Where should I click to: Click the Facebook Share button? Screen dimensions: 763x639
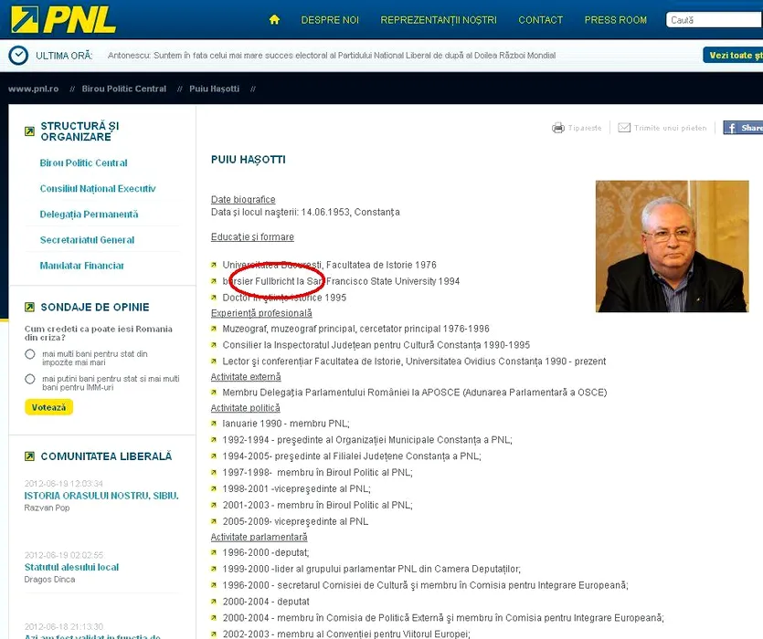click(x=743, y=128)
